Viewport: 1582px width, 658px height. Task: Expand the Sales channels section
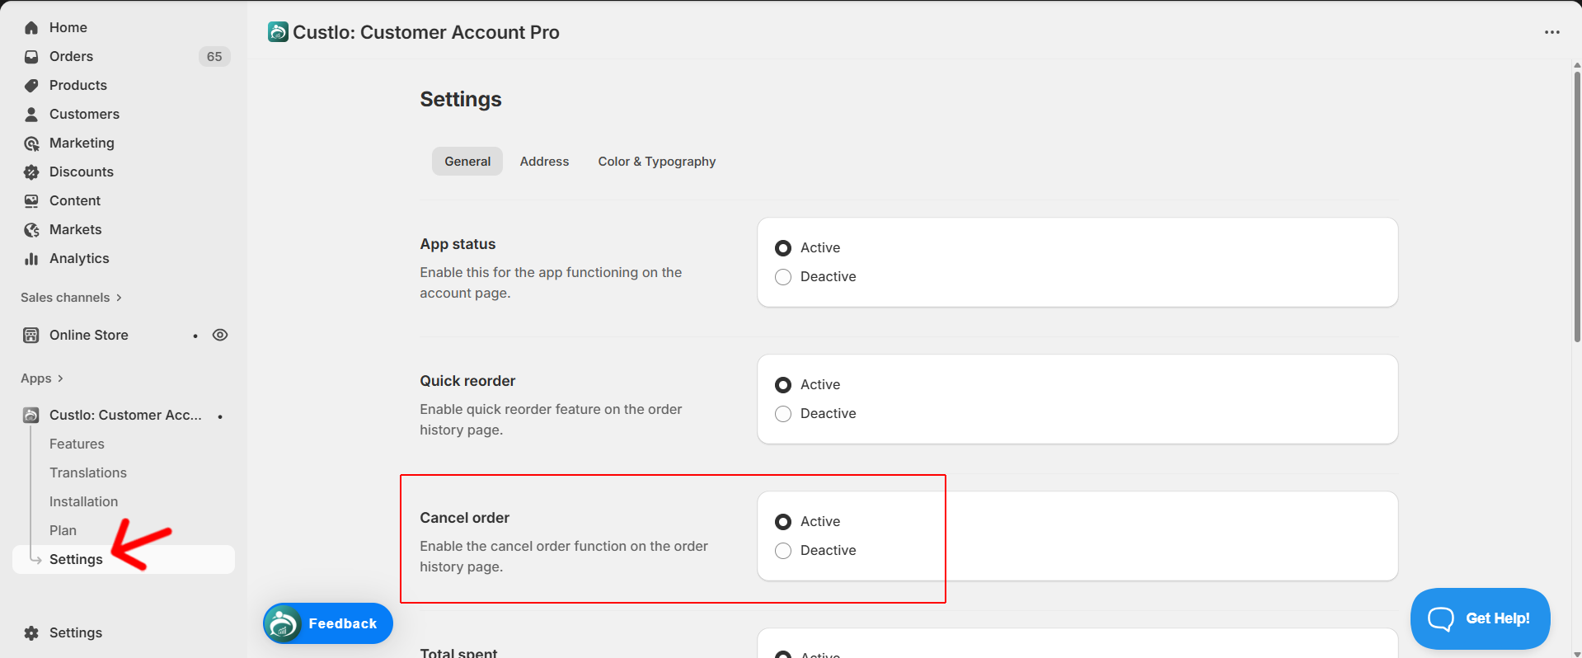point(71,298)
